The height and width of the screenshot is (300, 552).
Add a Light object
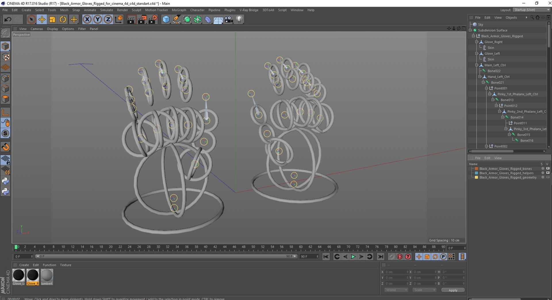[x=239, y=19]
